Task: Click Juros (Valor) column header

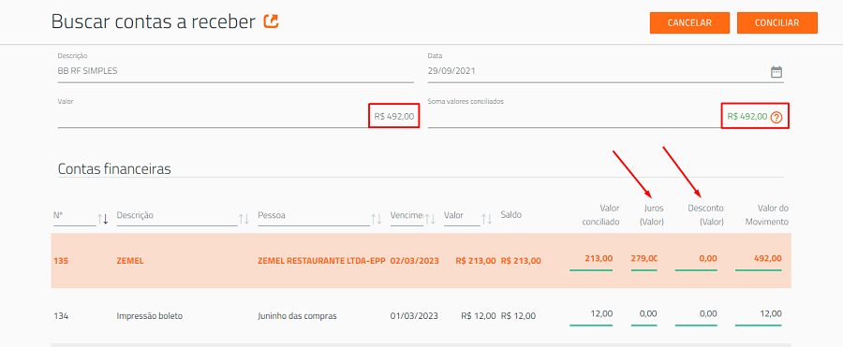Action: [x=651, y=215]
